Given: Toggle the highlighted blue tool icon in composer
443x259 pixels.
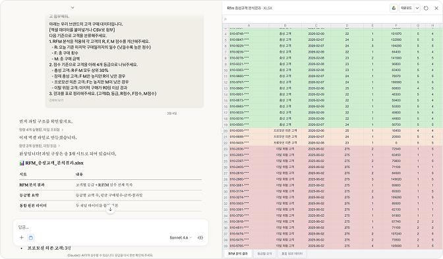Looking at the screenshot, I should click(x=31, y=237).
